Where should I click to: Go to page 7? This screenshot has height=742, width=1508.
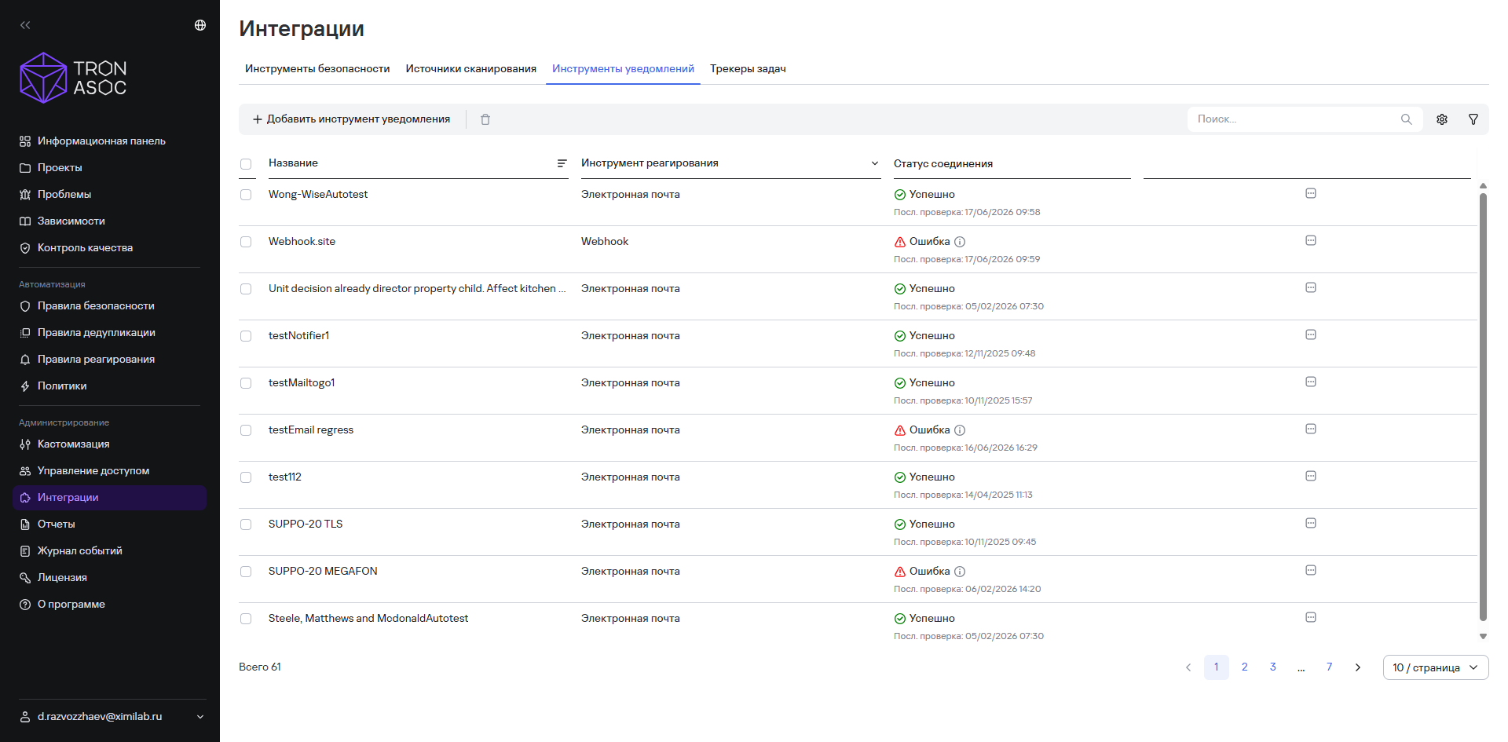[1330, 667]
